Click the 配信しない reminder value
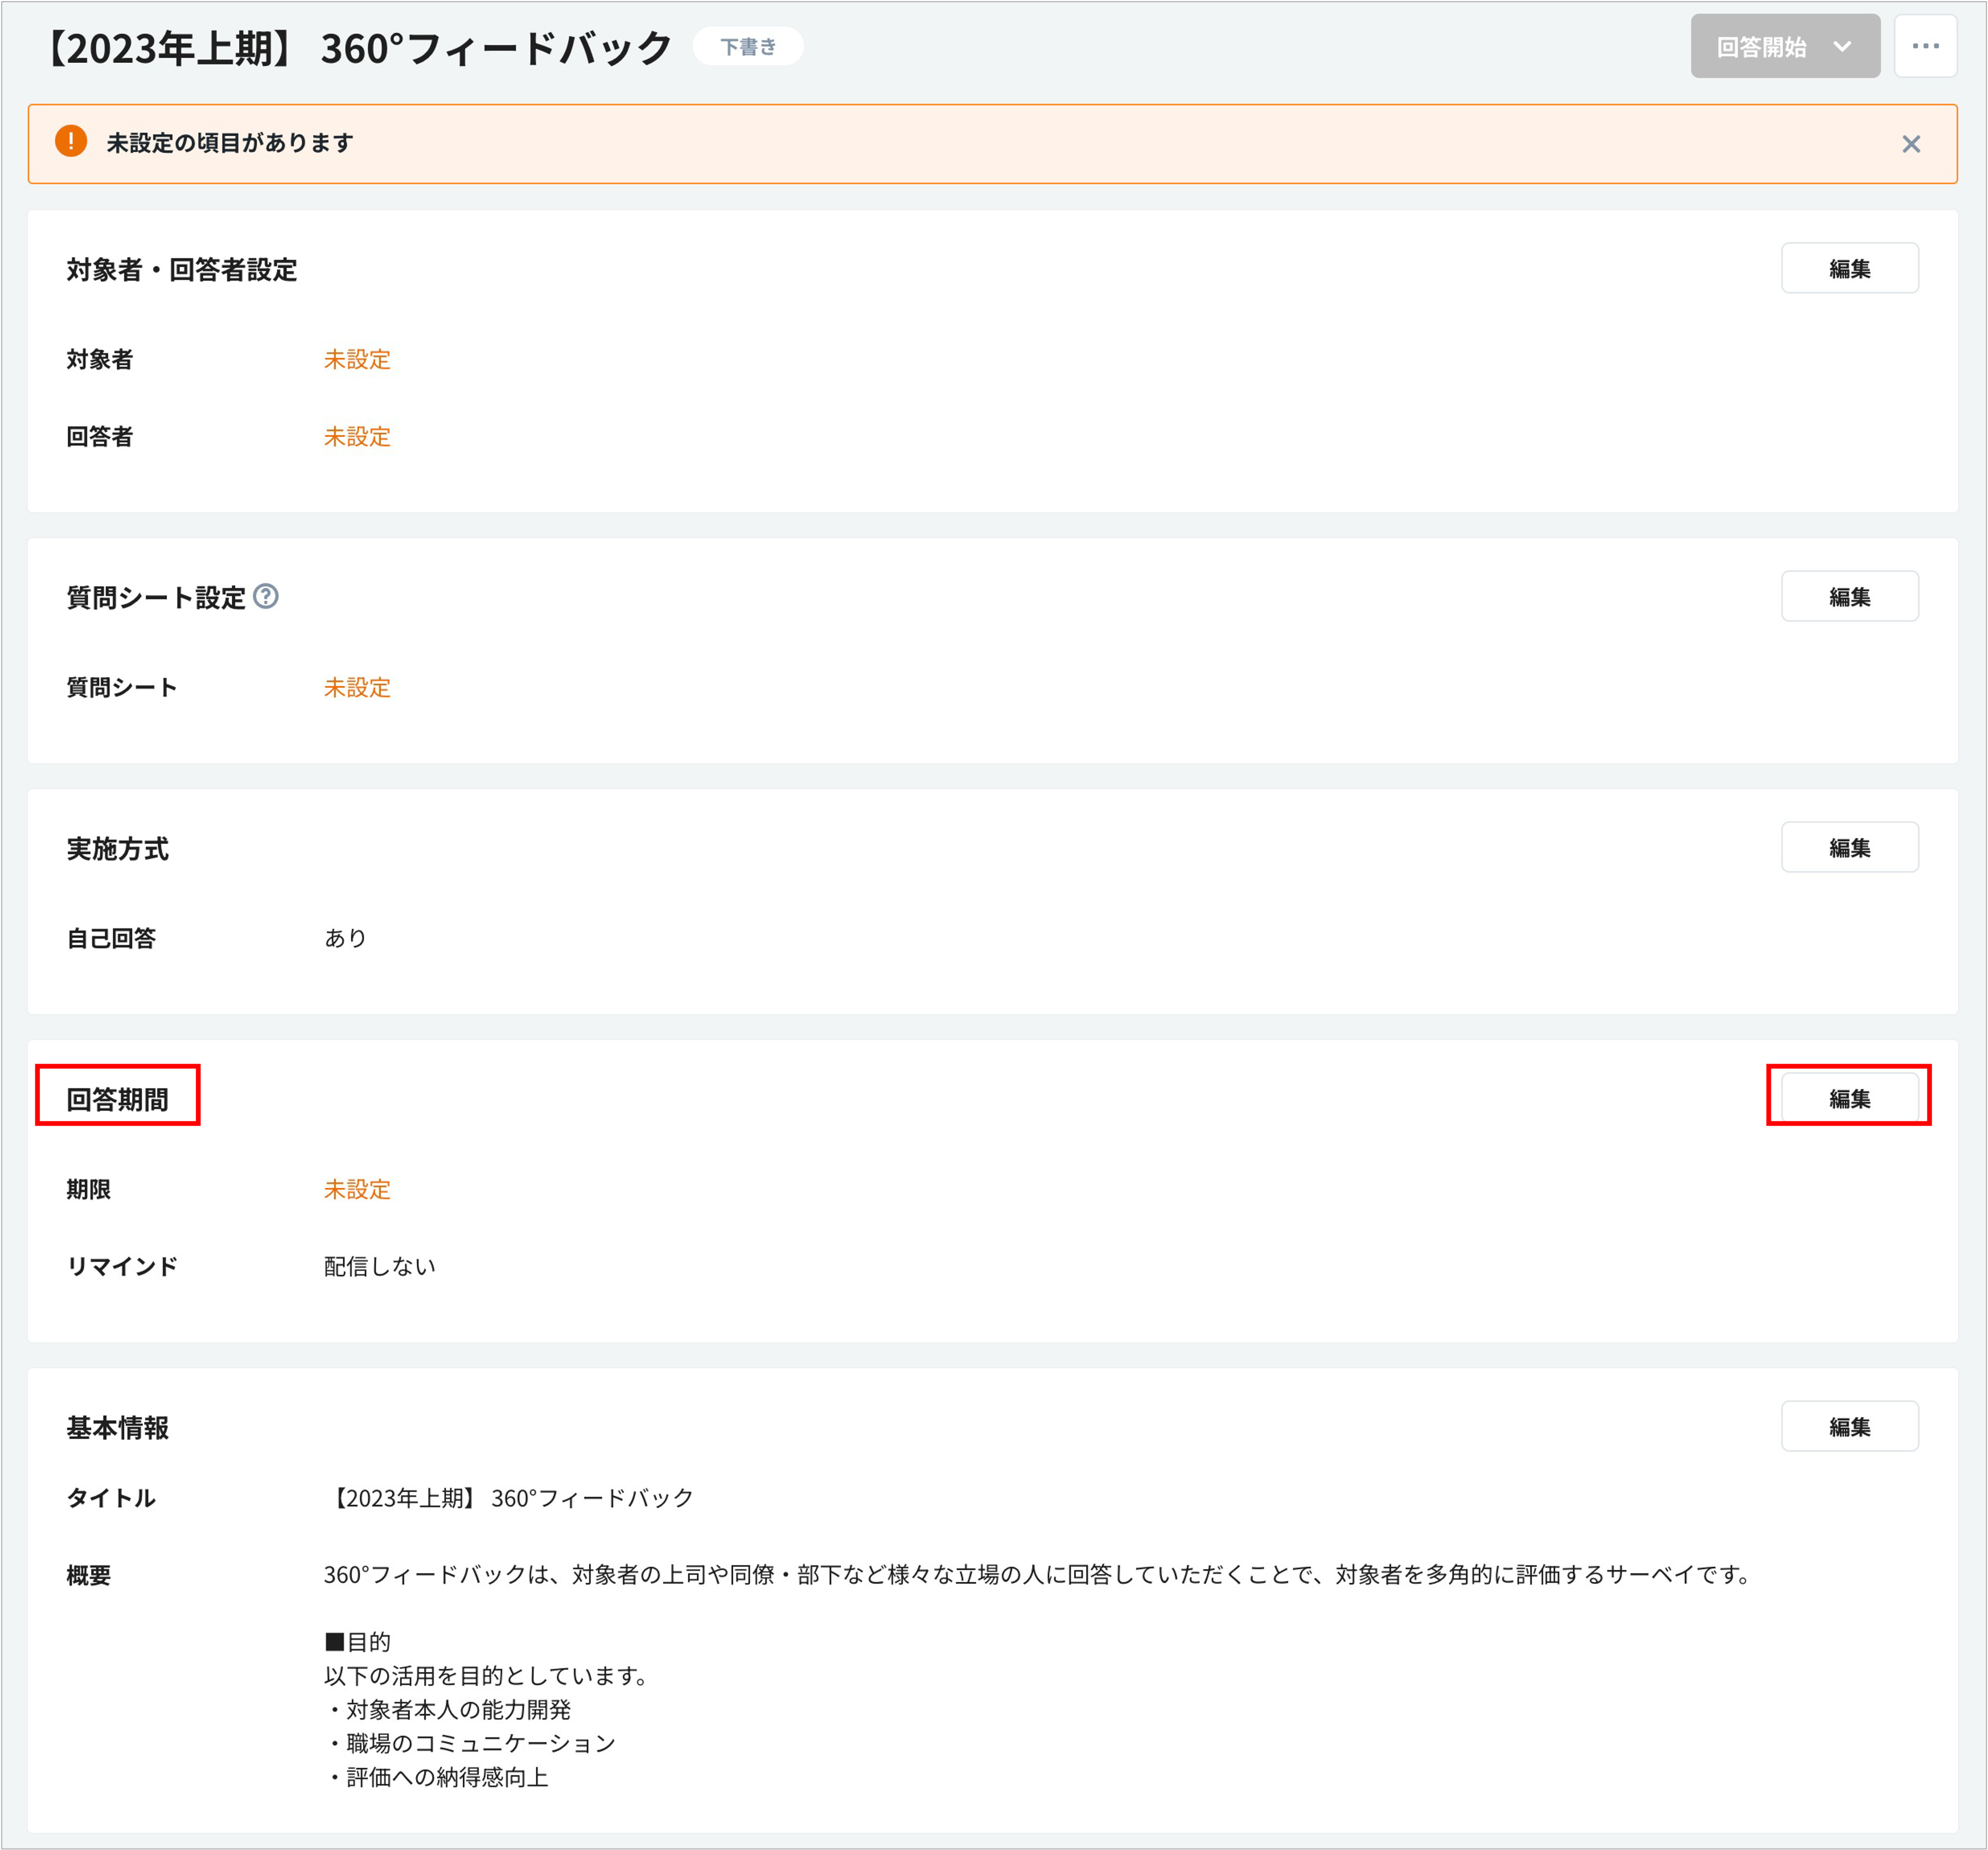The height and width of the screenshot is (1850, 1988). pos(379,1266)
